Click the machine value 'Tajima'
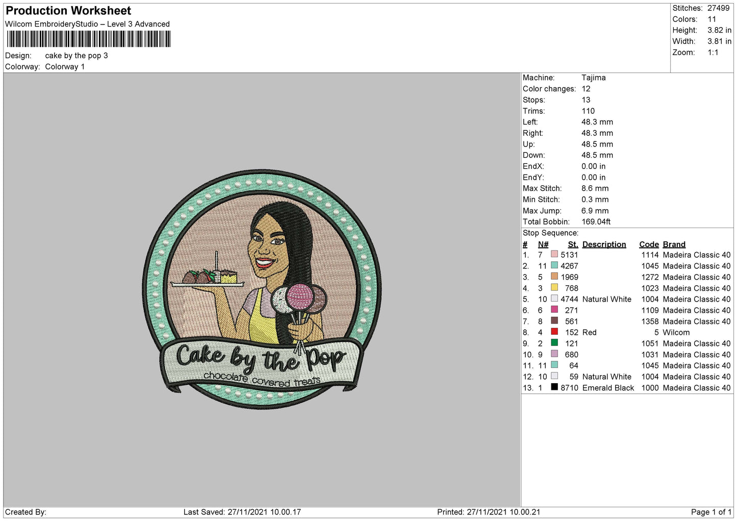 pos(594,78)
